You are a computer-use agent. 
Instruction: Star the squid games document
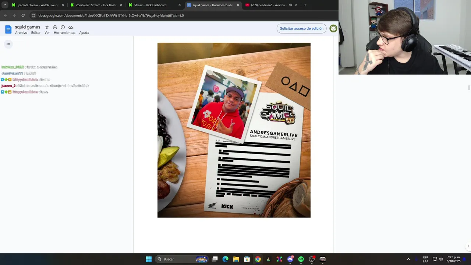(47, 27)
